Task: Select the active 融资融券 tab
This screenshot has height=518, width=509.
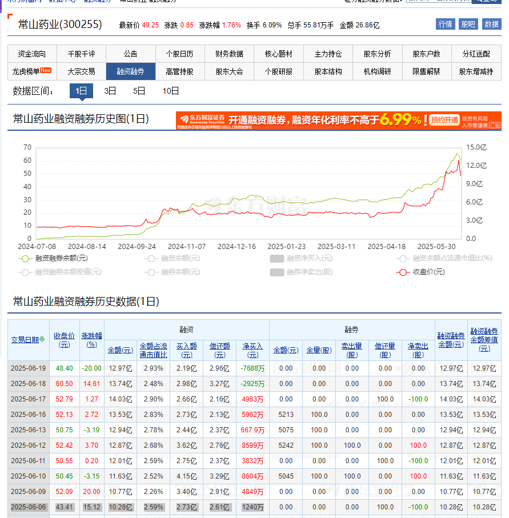Action: 131,71
